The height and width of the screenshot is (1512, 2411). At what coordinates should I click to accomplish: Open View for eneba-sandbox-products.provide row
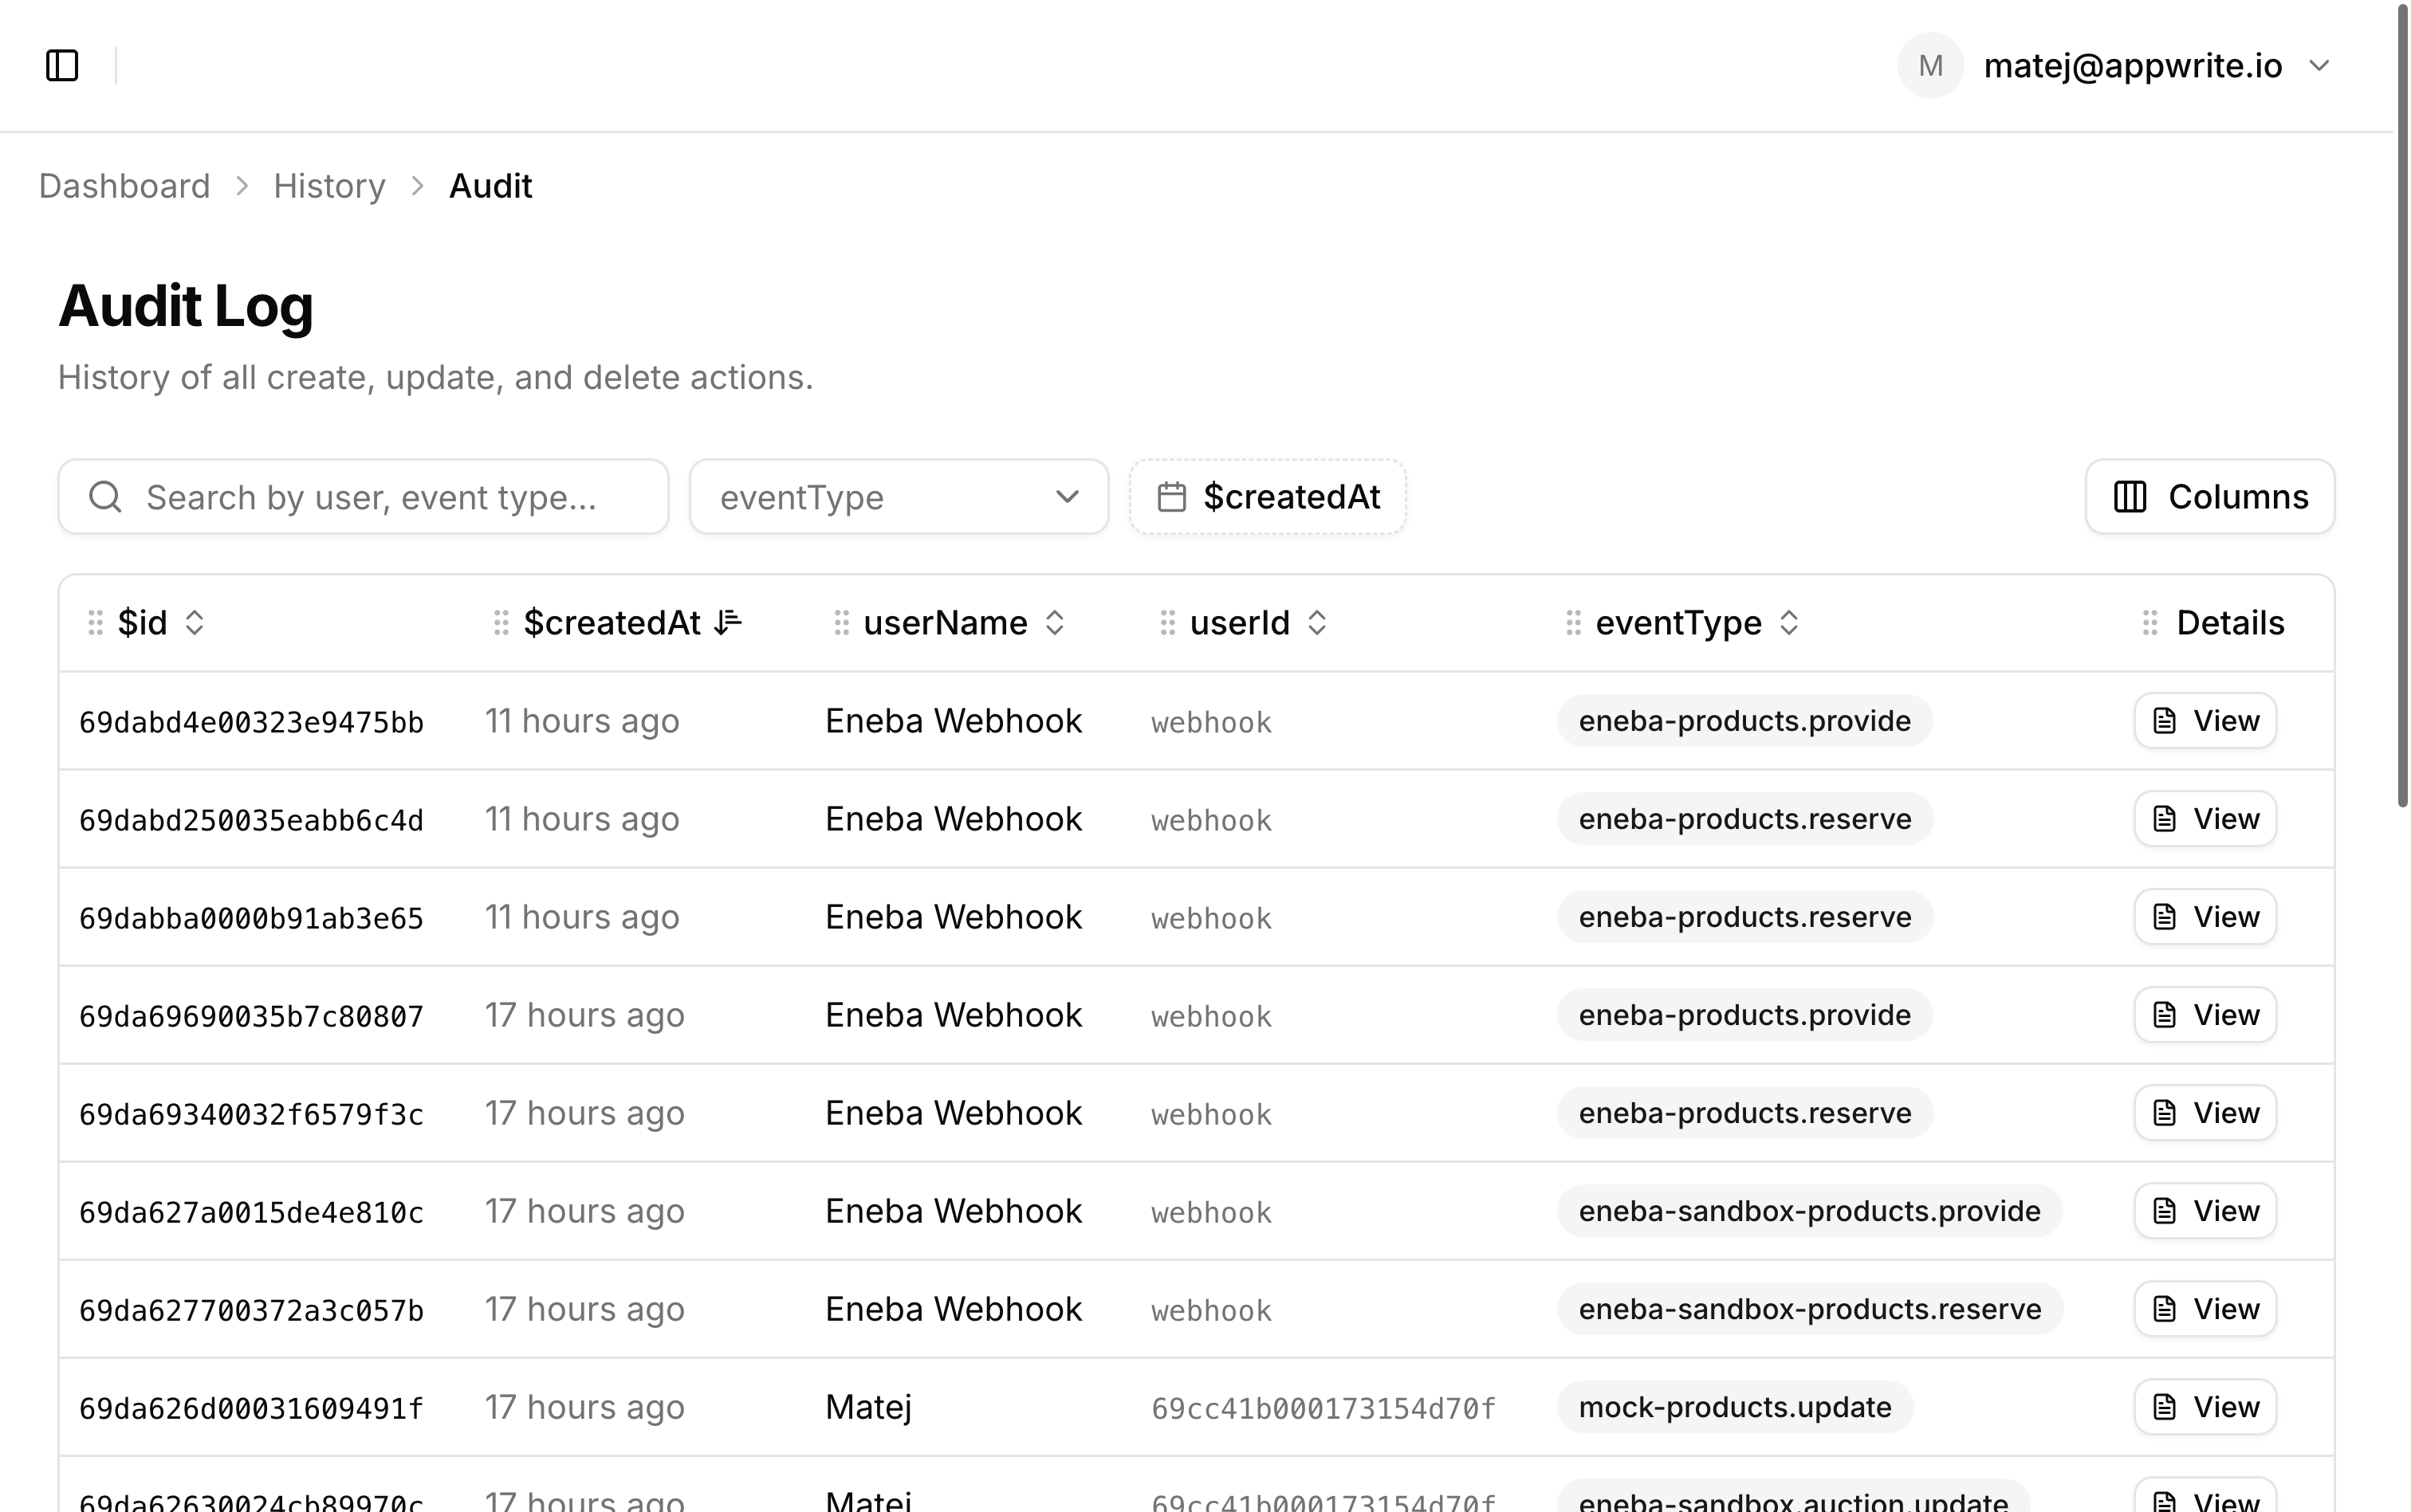click(x=2204, y=1211)
